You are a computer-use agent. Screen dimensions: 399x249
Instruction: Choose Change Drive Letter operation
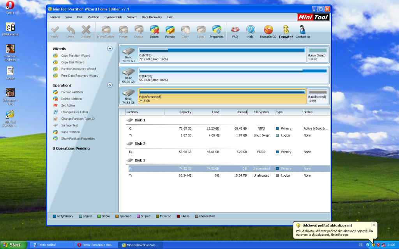click(x=74, y=112)
